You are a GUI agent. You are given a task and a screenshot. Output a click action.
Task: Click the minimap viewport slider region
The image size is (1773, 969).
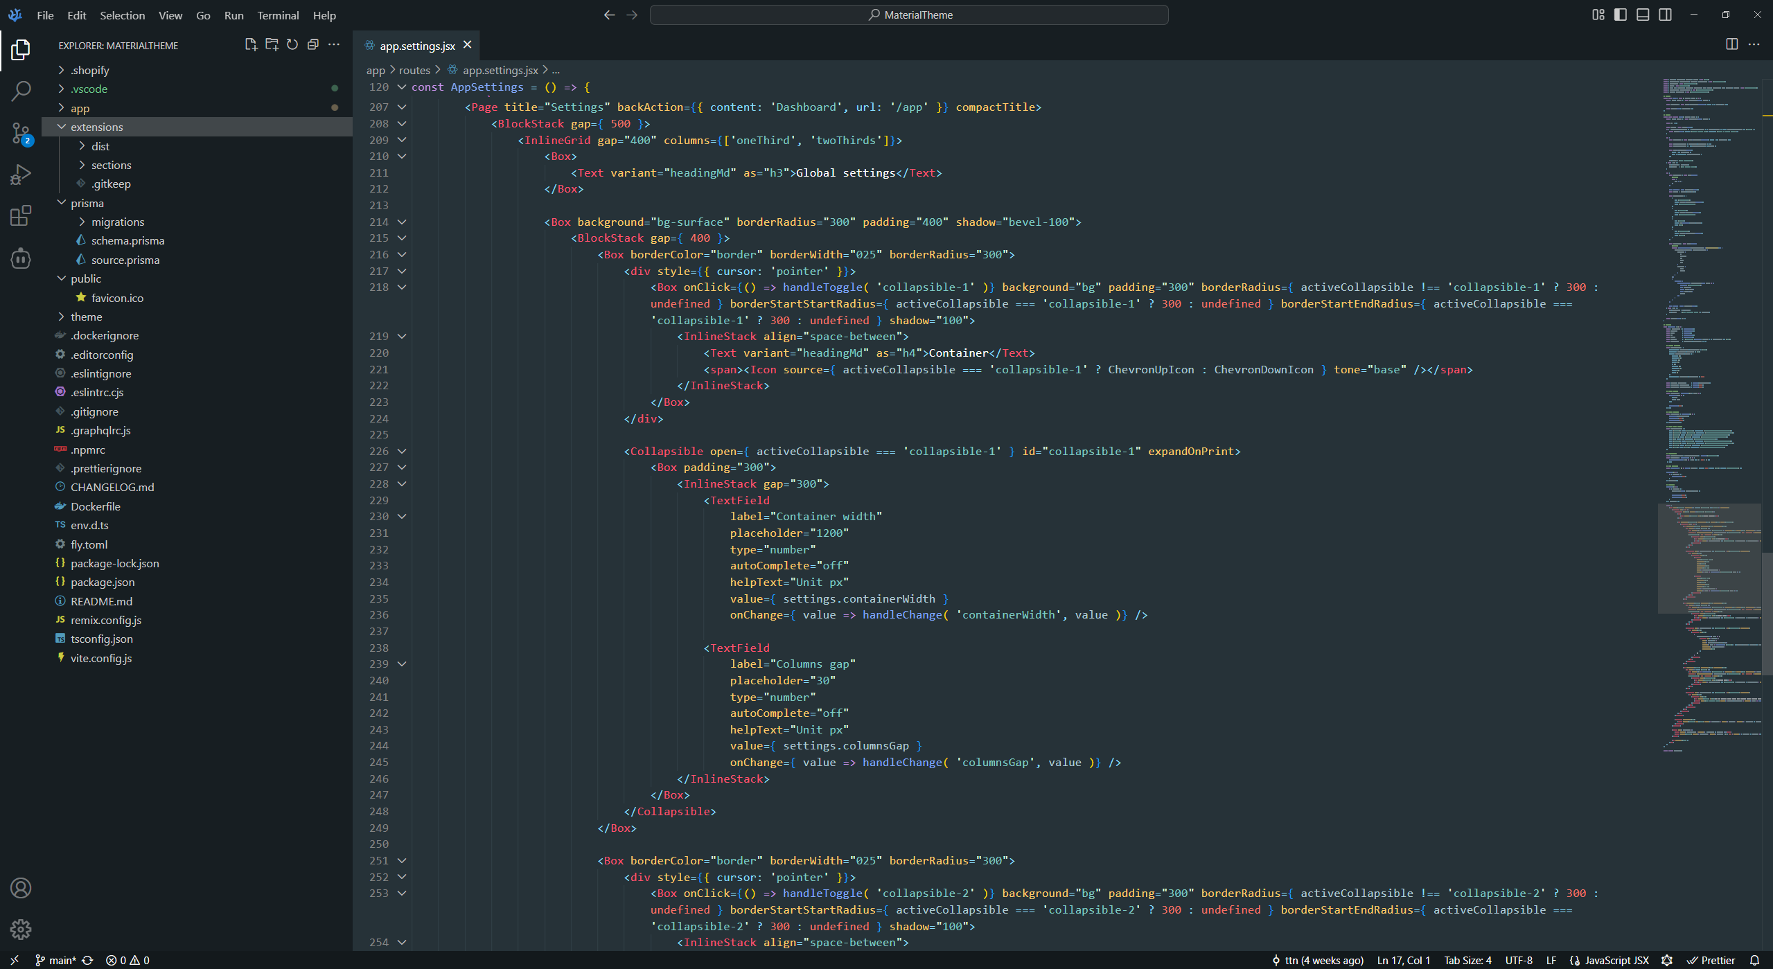tap(1709, 558)
